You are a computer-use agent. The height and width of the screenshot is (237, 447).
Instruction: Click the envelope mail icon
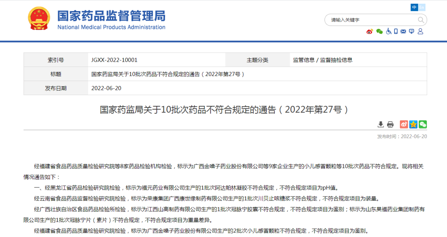[403, 31]
